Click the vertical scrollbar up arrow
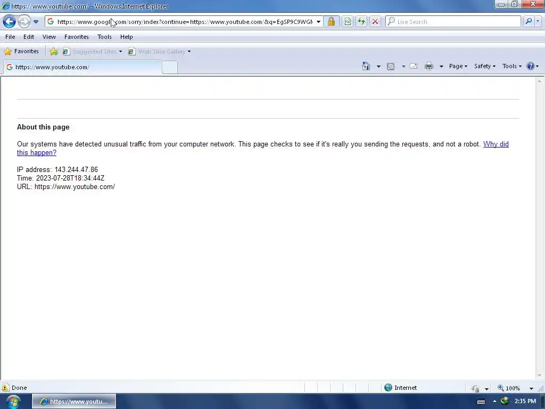545x409 pixels. (x=540, y=81)
